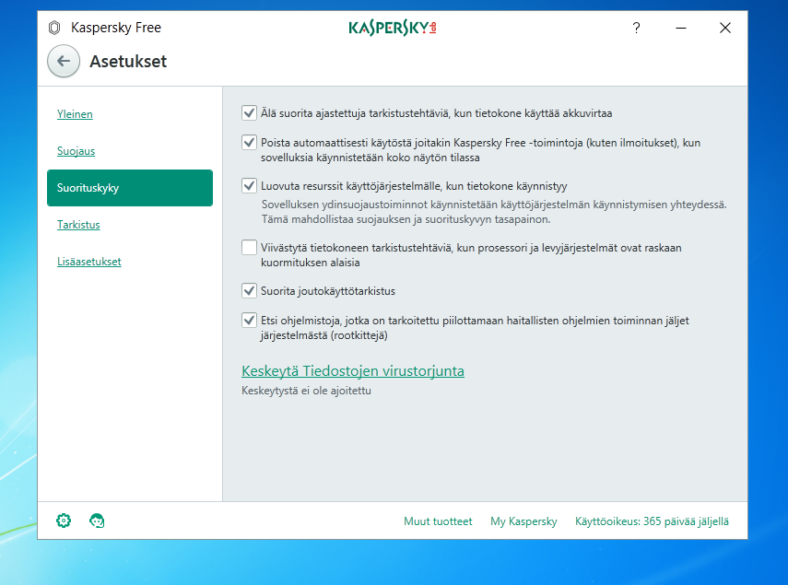Uncheck the battery power scheduled scan option

(x=249, y=113)
